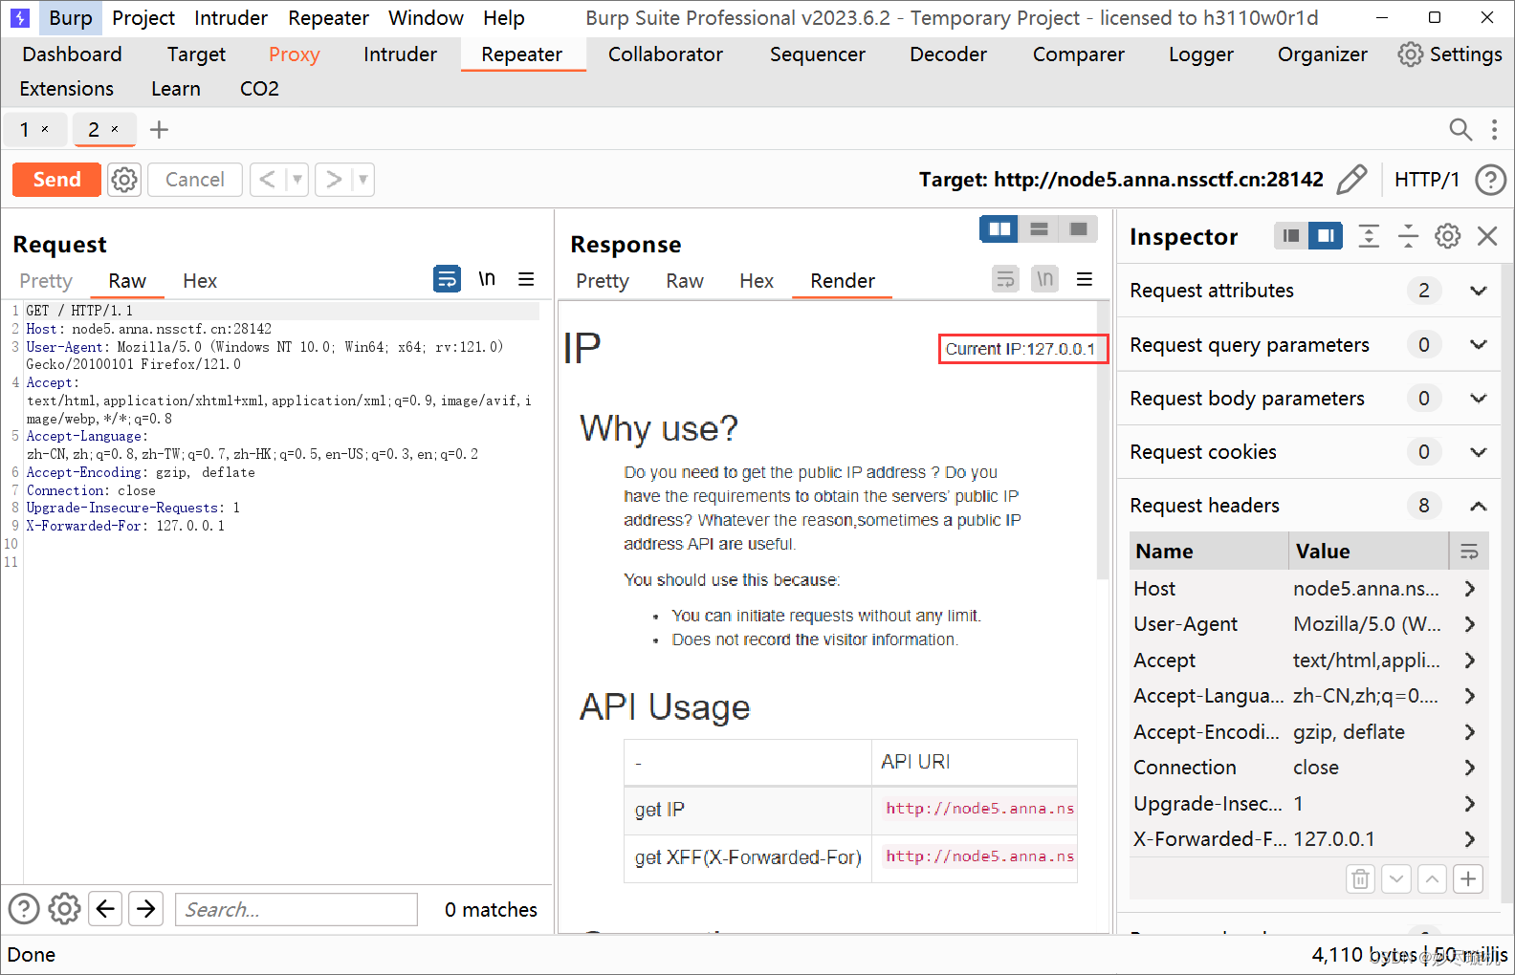The image size is (1515, 975).
Task: Toggle value wrap icon in headers table
Action: point(1469,552)
